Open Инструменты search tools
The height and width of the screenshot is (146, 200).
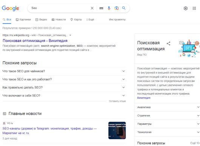(117, 20)
